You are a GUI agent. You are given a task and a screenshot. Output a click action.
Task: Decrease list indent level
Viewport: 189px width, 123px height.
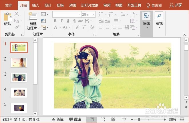pos(101,21)
